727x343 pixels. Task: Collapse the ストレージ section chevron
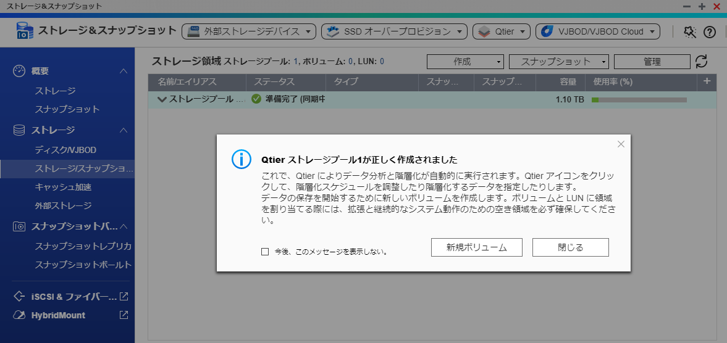[x=124, y=130]
